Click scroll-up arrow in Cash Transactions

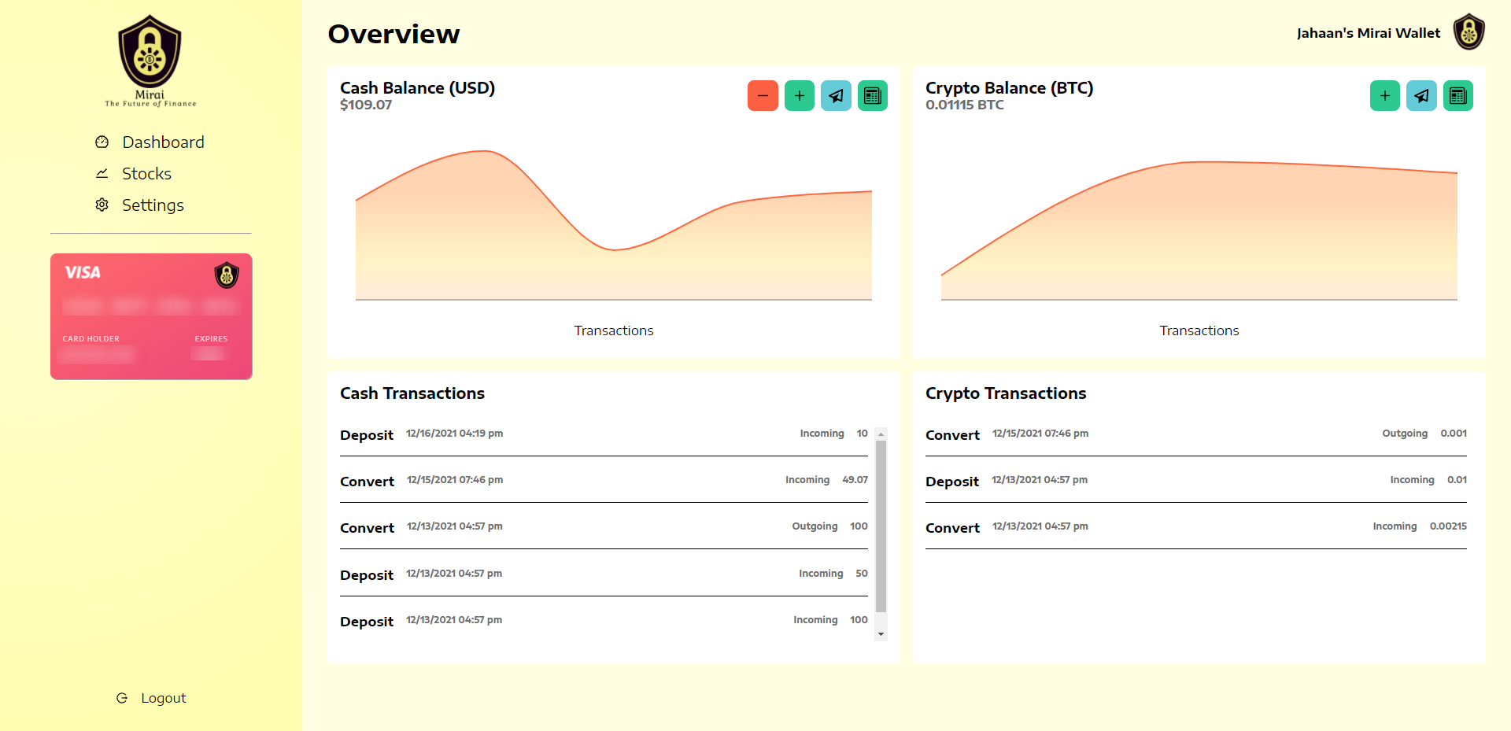pos(881,434)
